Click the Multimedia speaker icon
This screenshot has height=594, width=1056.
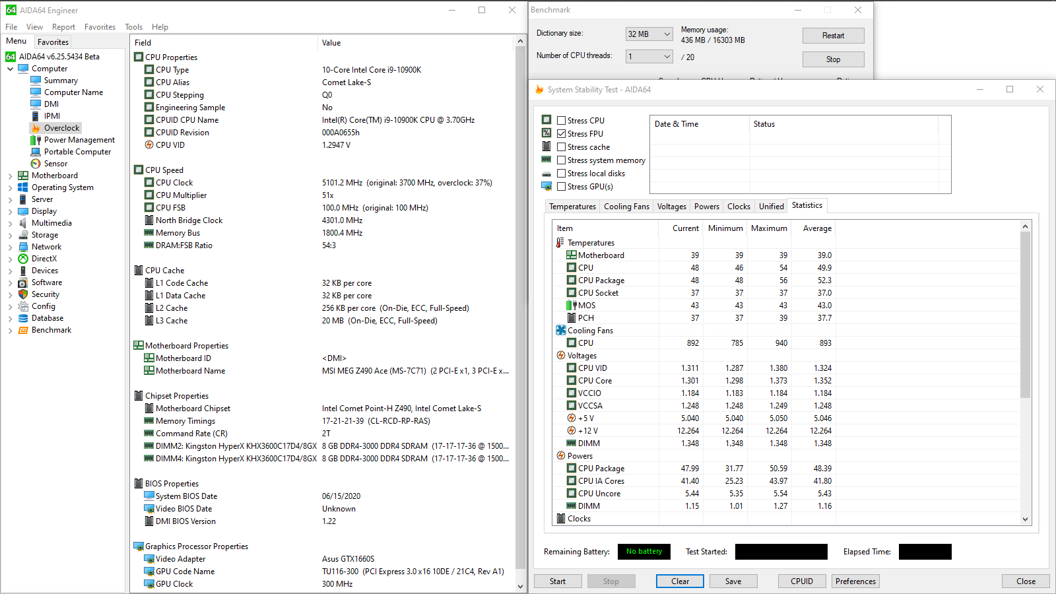[x=23, y=223]
